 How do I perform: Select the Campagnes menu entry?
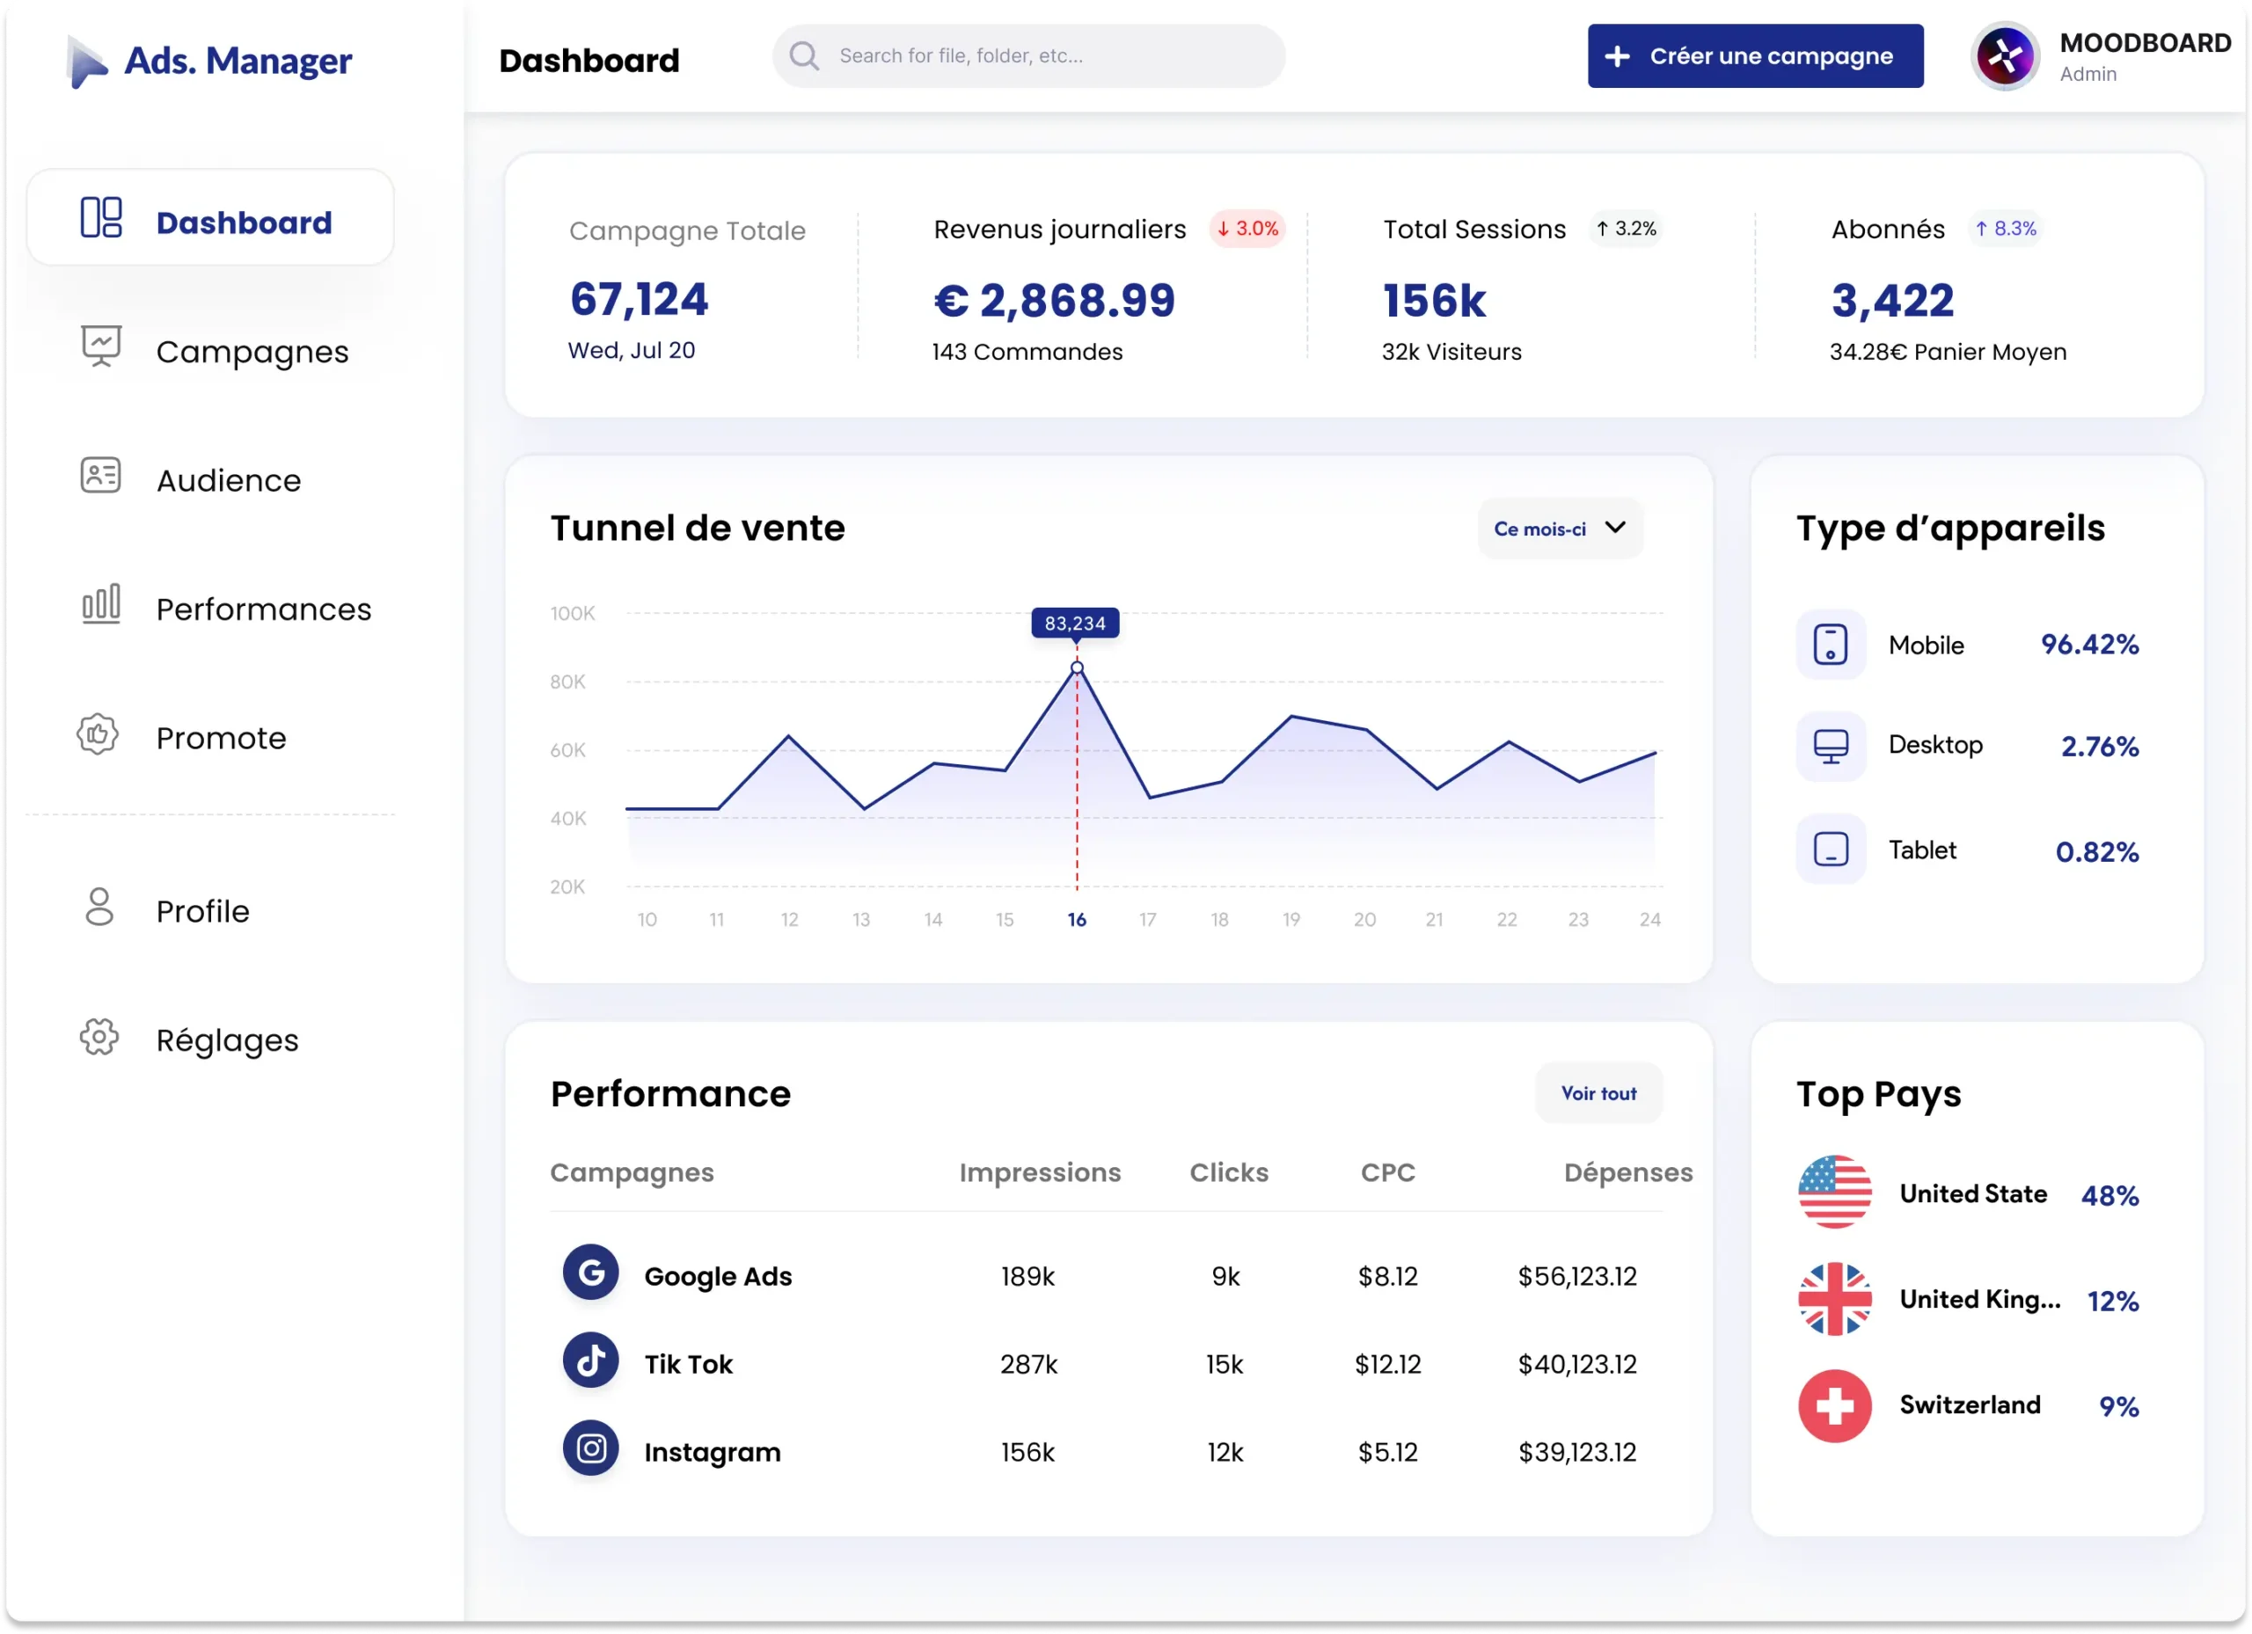(252, 350)
